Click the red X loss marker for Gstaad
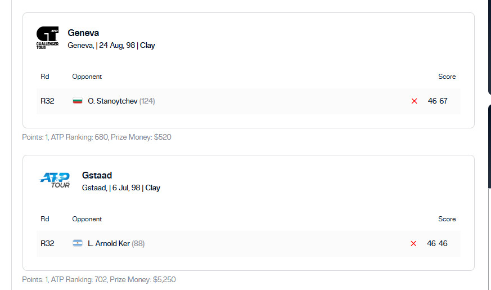491x290 pixels. tap(413, 244)
